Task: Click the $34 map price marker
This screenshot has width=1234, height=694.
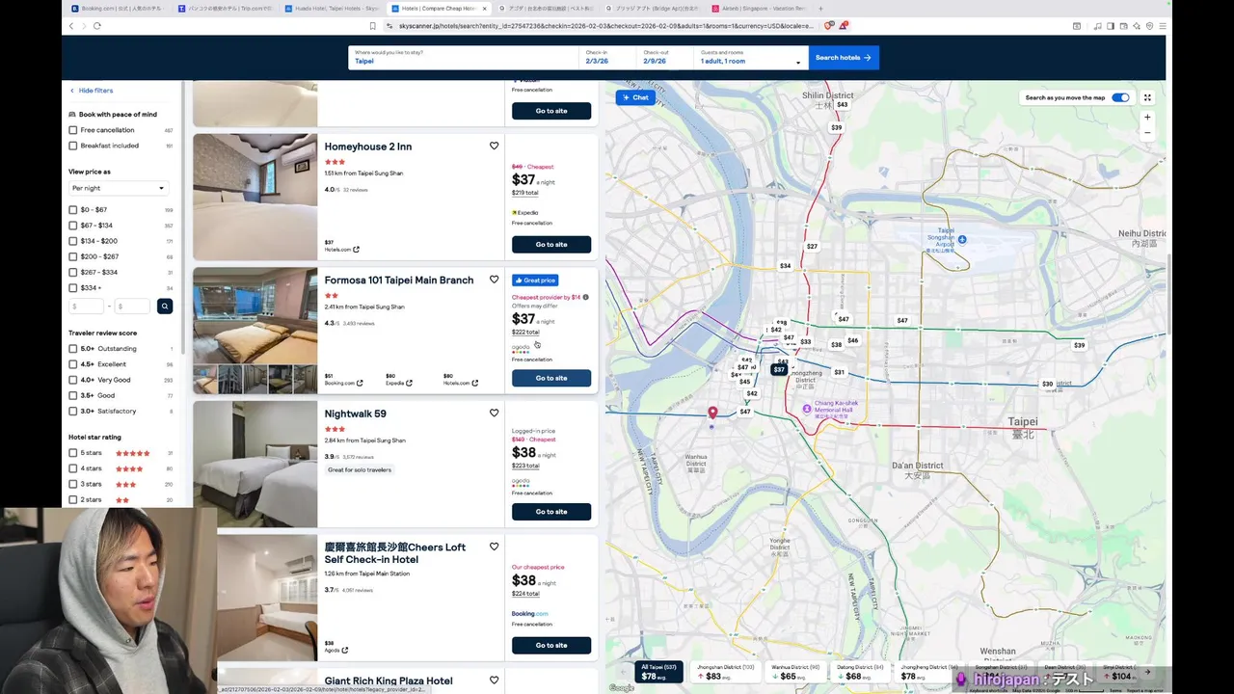Action: 785,266
